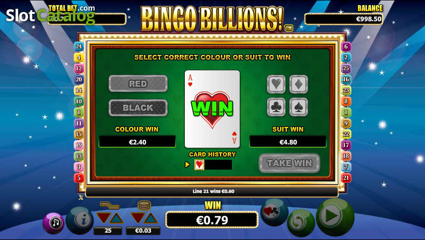This screenshot has width=425, height=240.
Task: Select payline marker 24 on the left
Action: pyautogui.click(x=79, y=46)
